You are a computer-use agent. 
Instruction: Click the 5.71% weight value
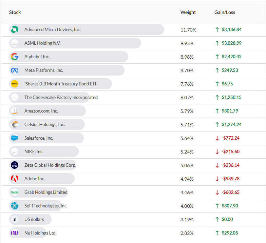click(x=187, y=125)
